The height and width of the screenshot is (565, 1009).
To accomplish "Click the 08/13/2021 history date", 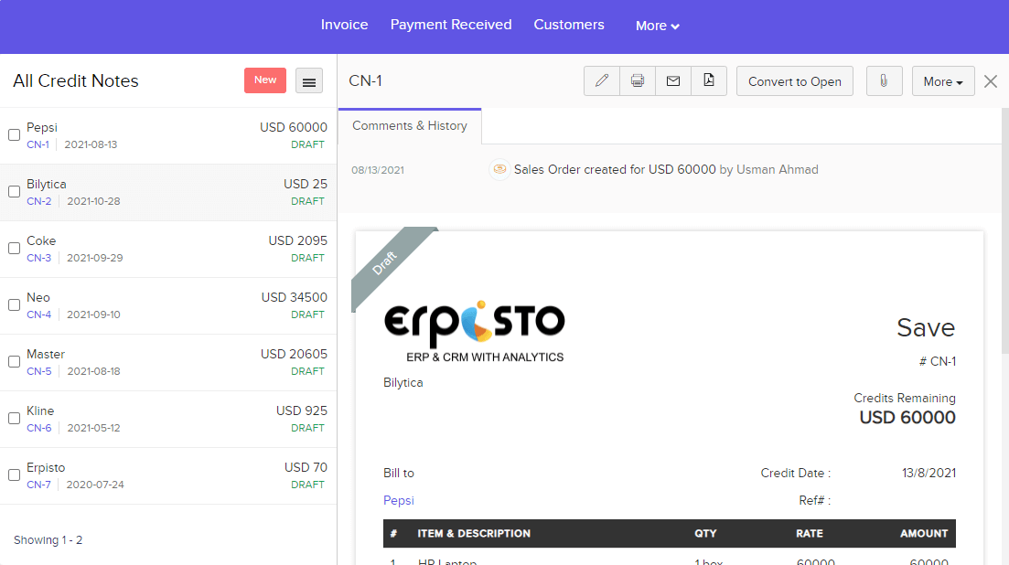I will click(x=378, y=170).
